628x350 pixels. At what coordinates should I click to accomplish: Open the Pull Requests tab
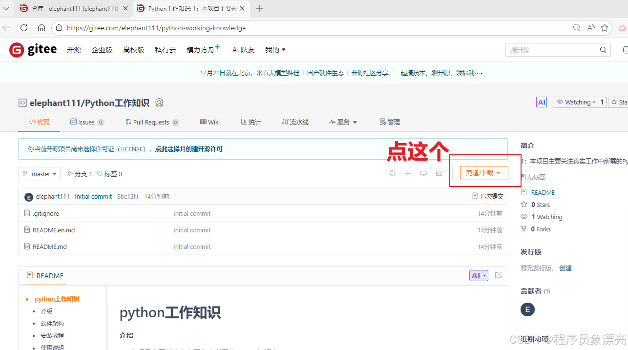coord(152,122)
